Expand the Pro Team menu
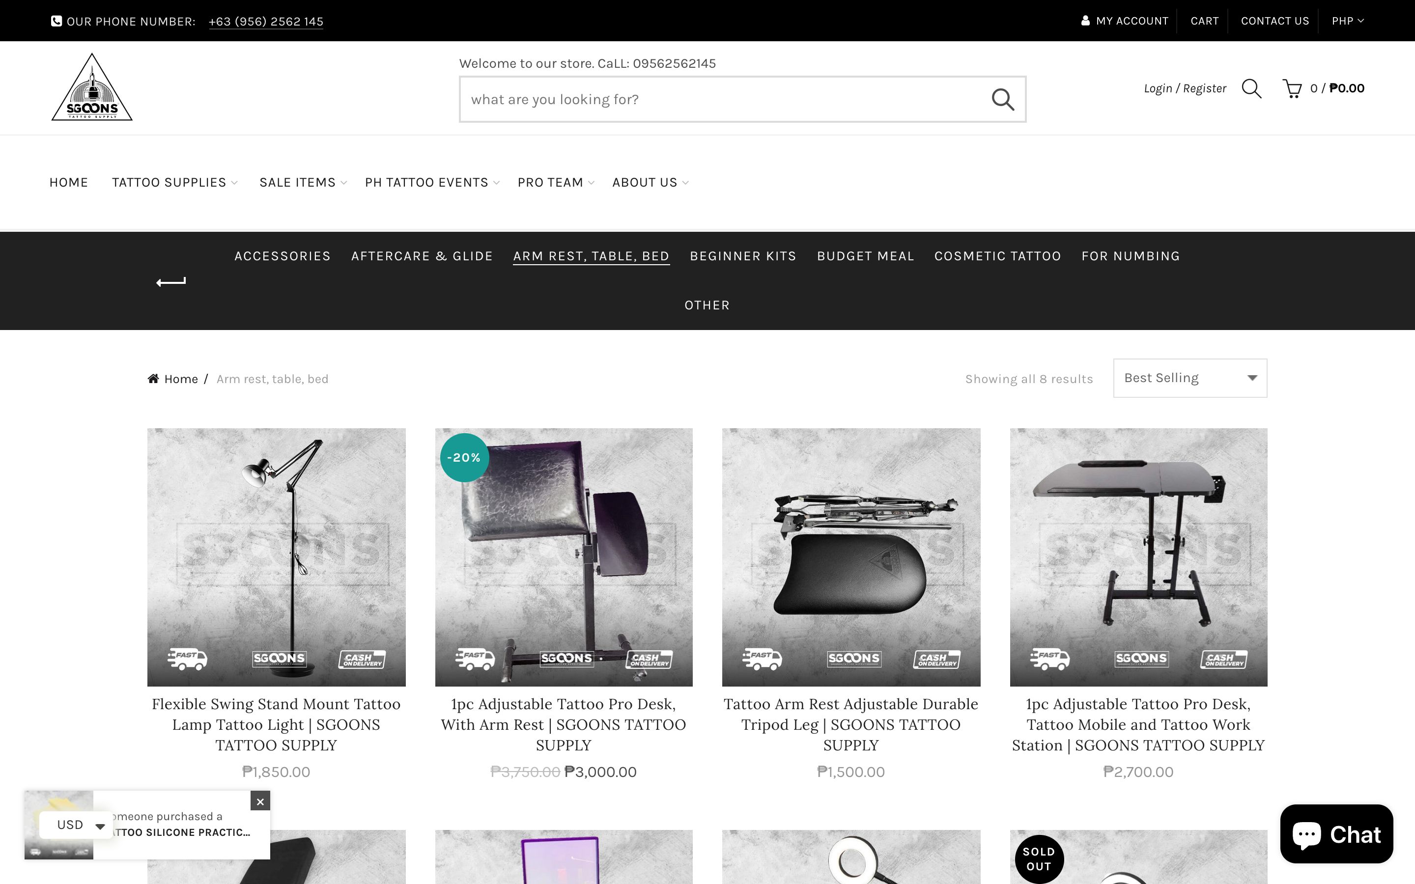 [x=556, y=182]
